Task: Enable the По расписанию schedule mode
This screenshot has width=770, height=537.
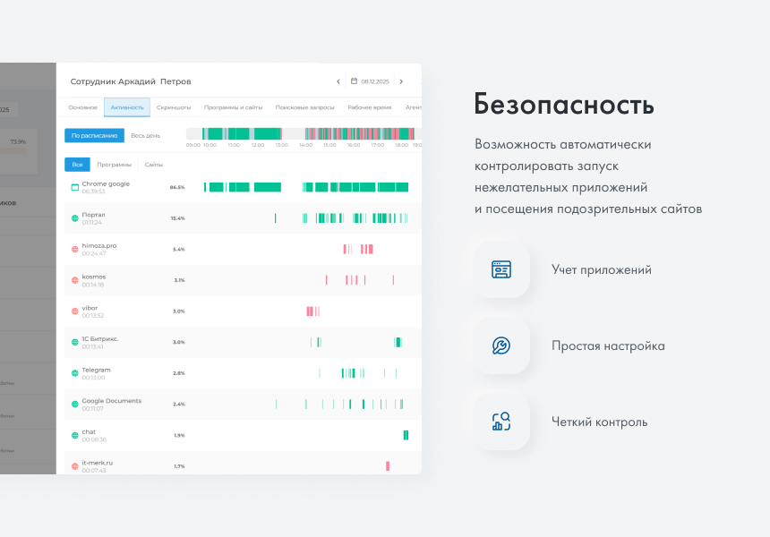Action: pyautogui.click(x=94, y=135)
